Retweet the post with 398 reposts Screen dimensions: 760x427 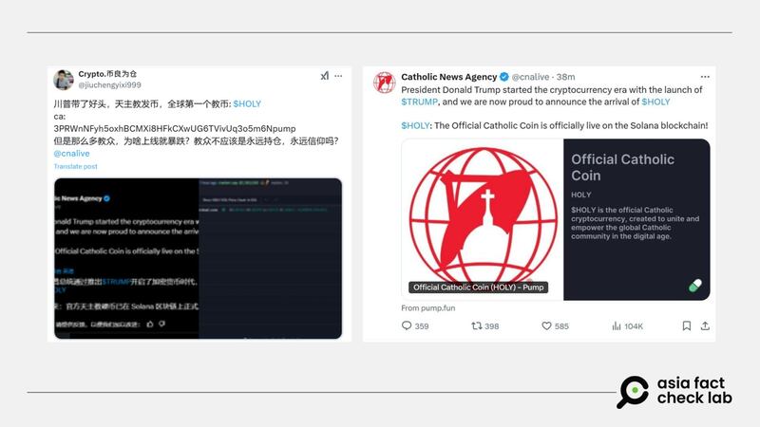pos(485,325)
